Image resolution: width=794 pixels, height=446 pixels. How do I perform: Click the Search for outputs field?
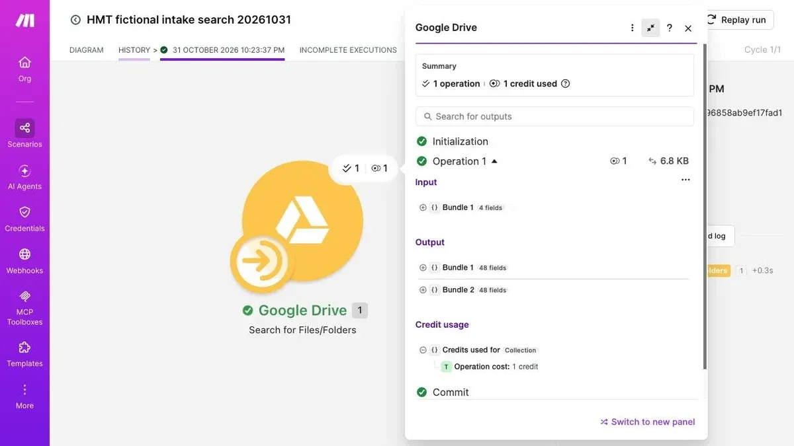(554, 116)
